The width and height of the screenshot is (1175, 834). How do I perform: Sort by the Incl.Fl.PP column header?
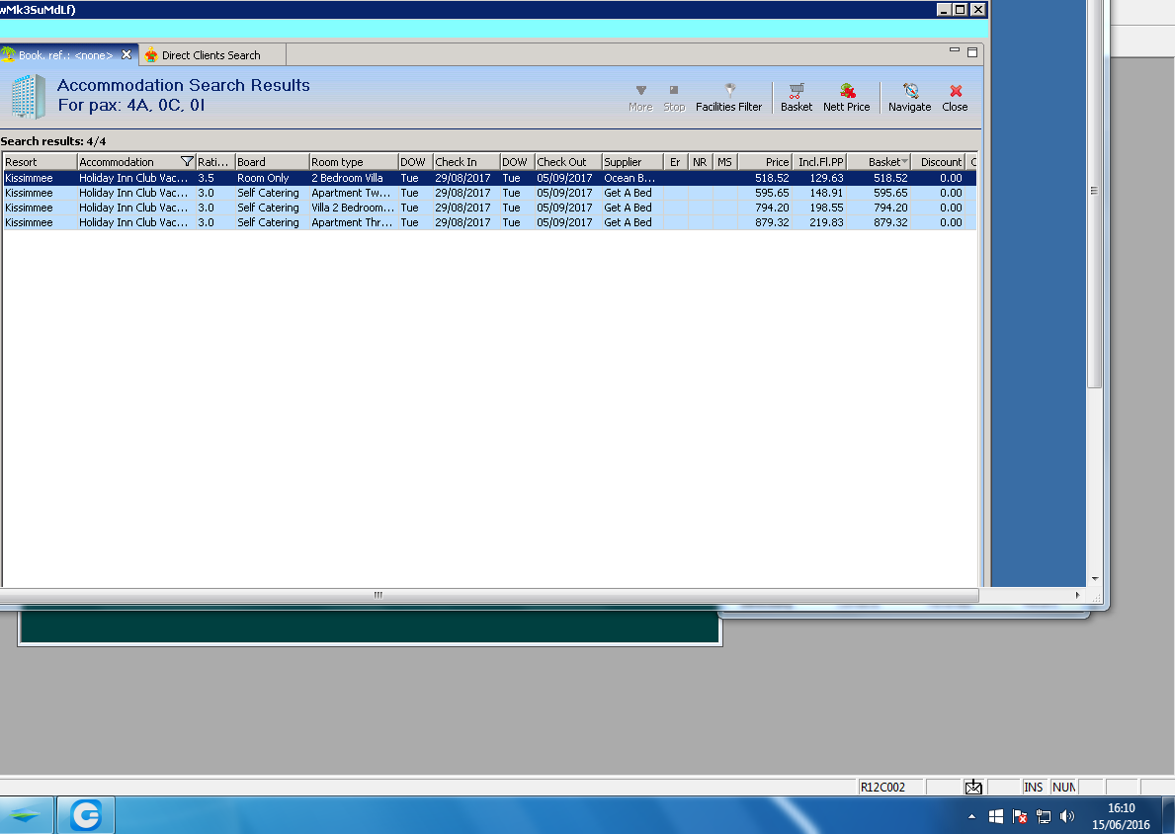[820, 162]
